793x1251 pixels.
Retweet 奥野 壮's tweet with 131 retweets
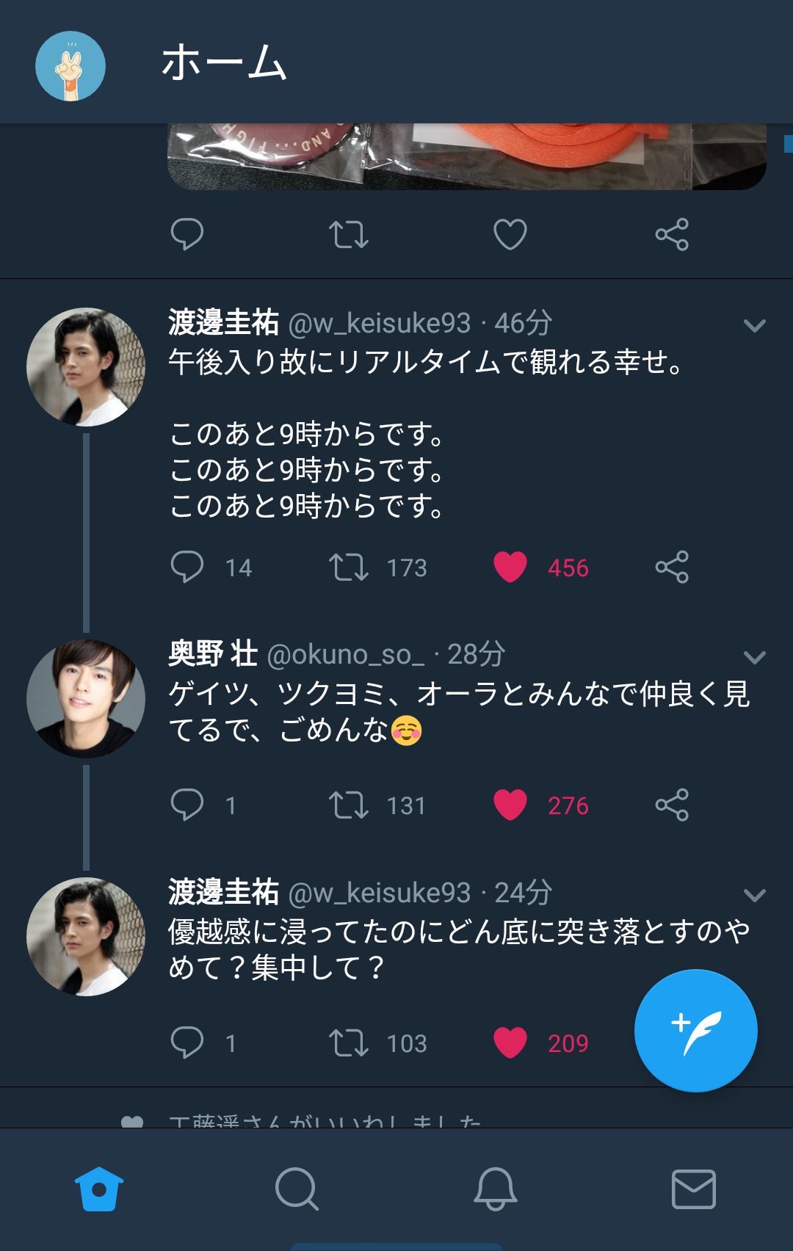point(349,805)
